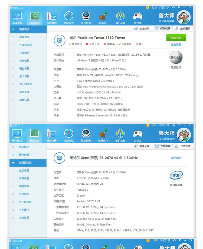Screen dimensions: 203x249
Task: Click skin icon beside 问题反馈 in Dell overview window
Action: 173,8
